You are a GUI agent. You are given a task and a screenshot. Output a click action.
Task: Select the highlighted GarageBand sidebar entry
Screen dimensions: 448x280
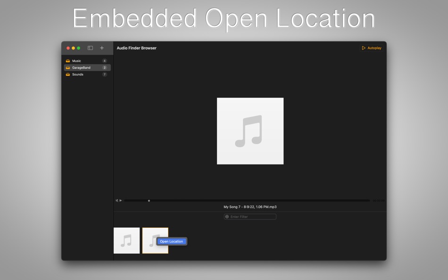(x=87, y=67)
